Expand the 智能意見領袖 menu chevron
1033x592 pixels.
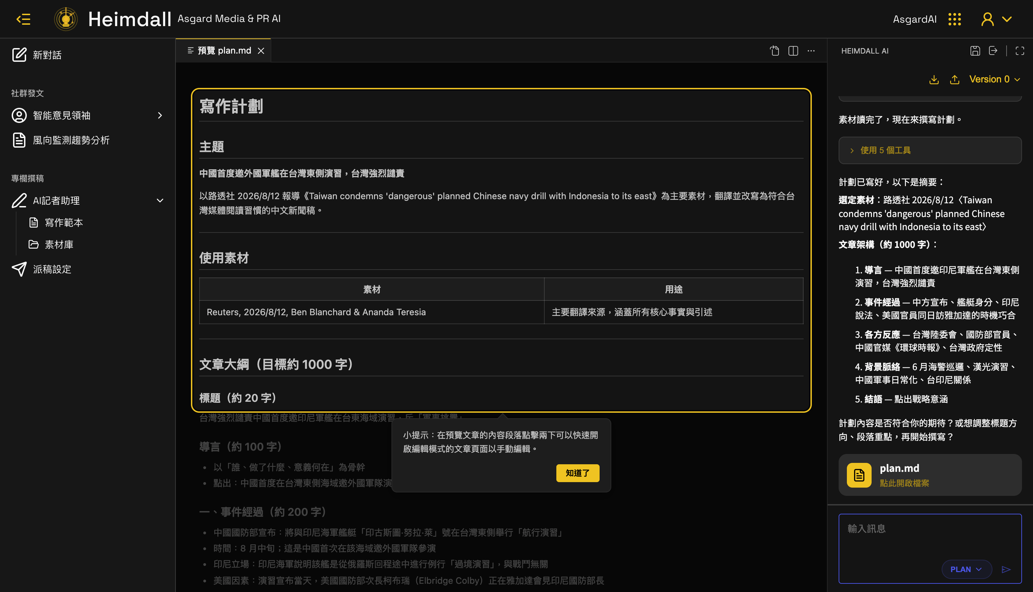coord(160,115)
